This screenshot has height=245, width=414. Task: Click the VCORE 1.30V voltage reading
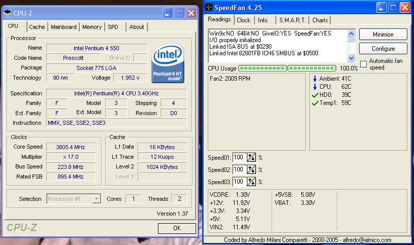point(230,195)
